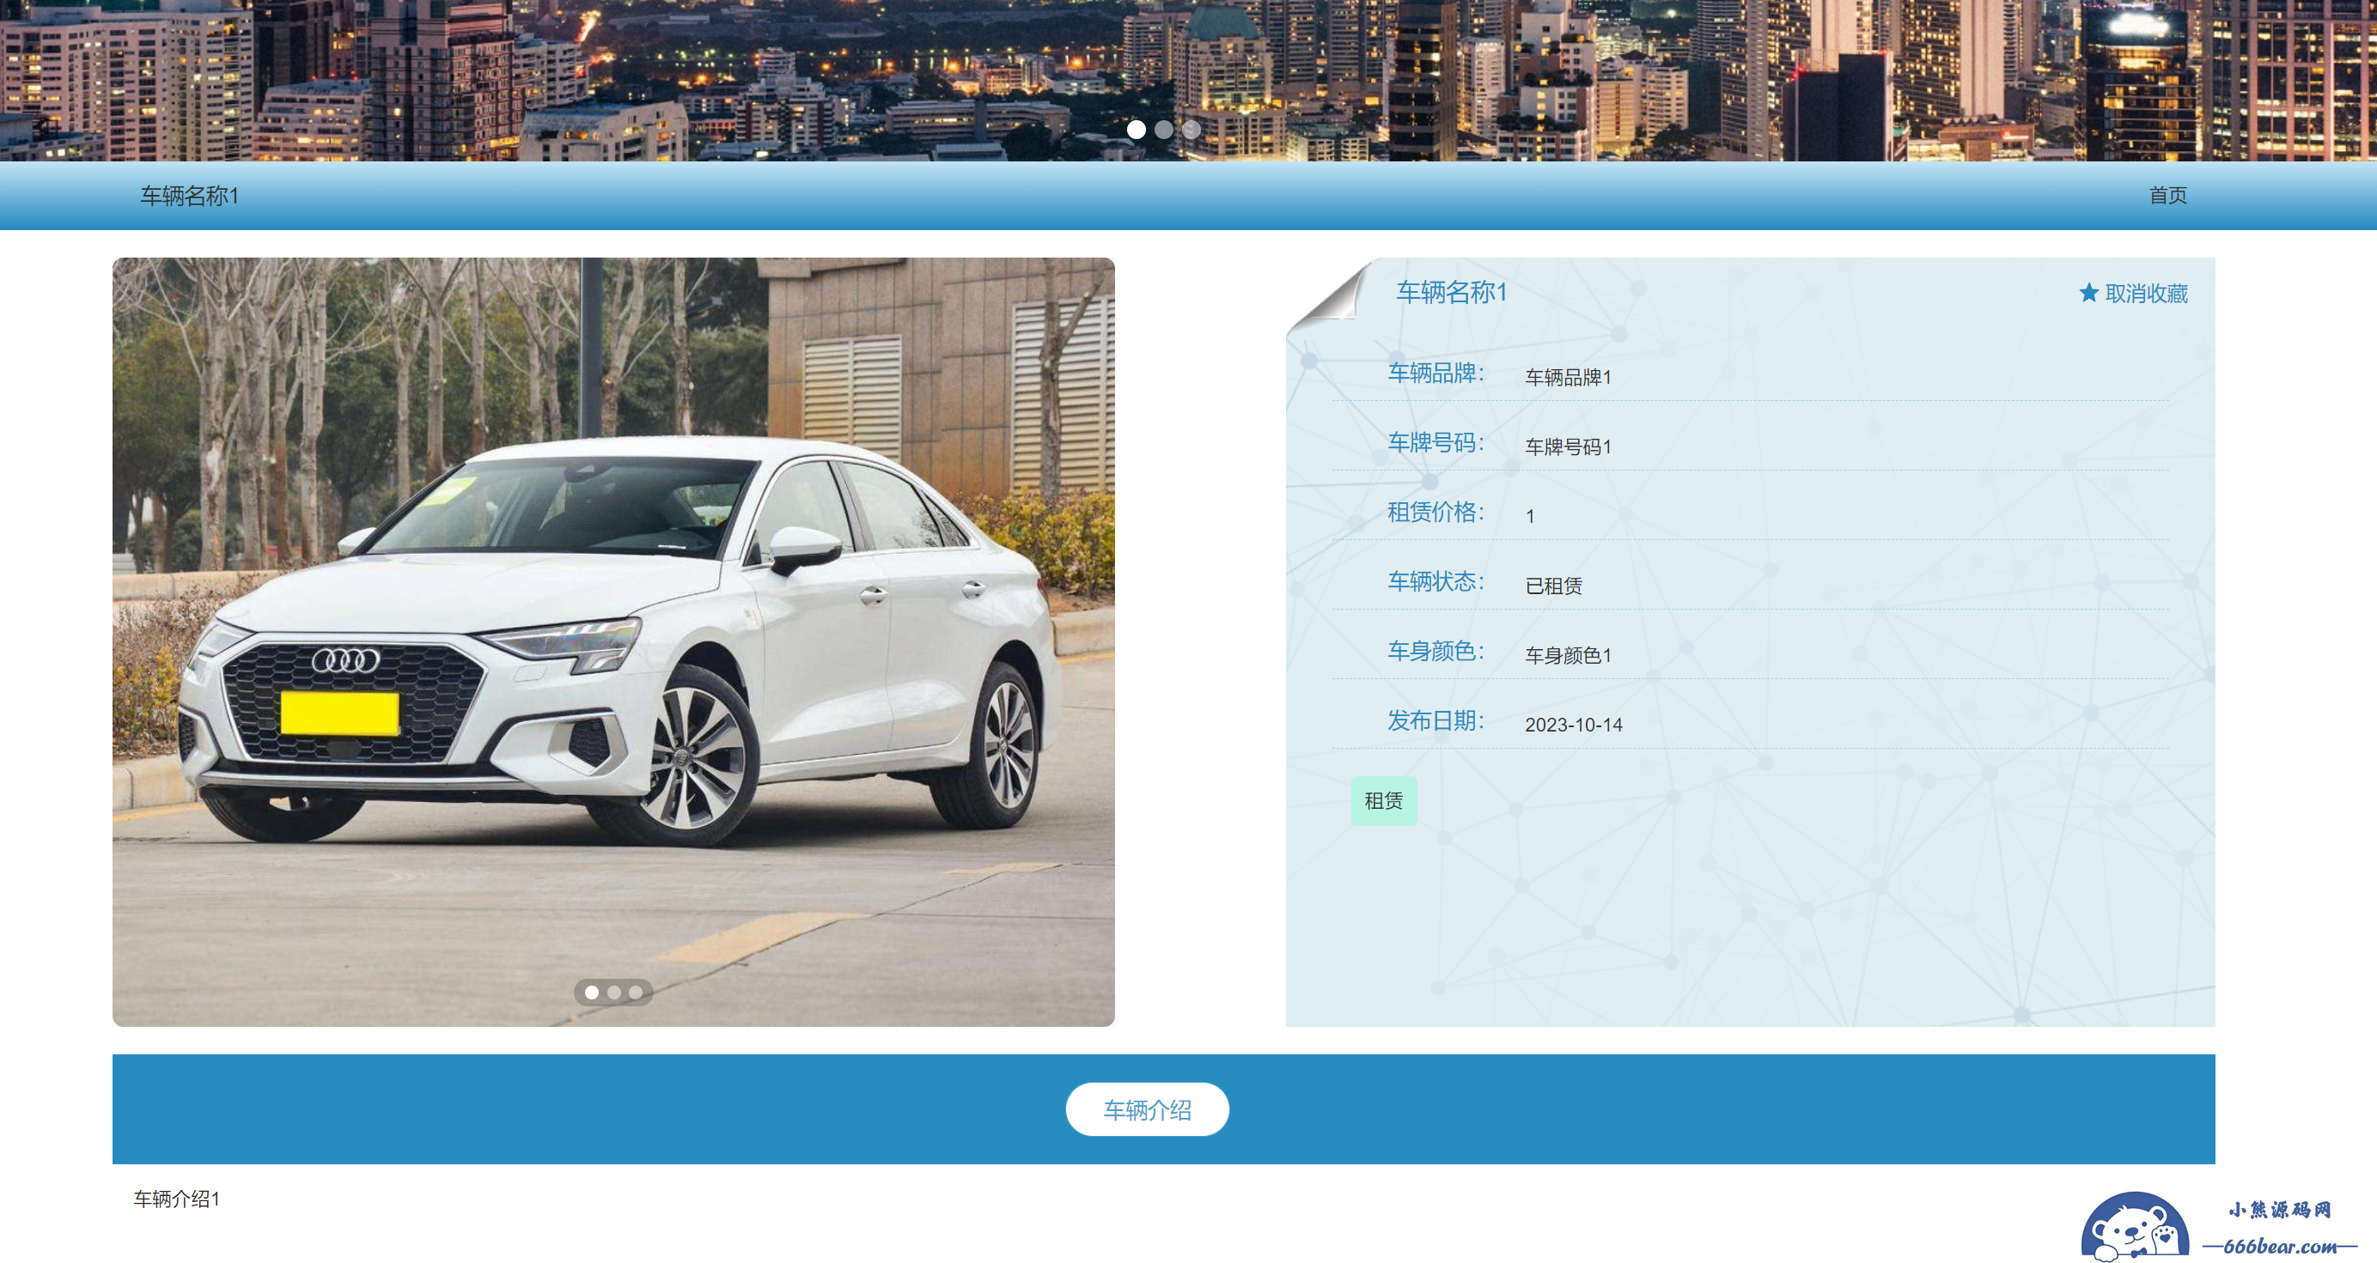Click the 车辆介绍1 description text
The height and width of the screenshot is (1263, 2377).
click(176, 1199)
